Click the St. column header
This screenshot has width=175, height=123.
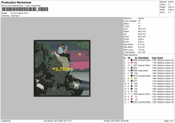pyautogui.click(x=136, y=58)
